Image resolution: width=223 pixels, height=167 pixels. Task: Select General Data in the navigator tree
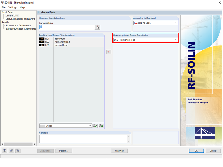[x=12, y=16]
